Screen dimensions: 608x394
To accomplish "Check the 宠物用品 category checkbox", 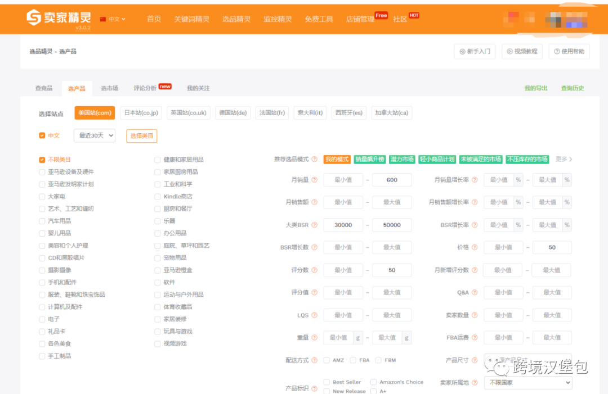I will pyautogui.click(x=158, y=257).
